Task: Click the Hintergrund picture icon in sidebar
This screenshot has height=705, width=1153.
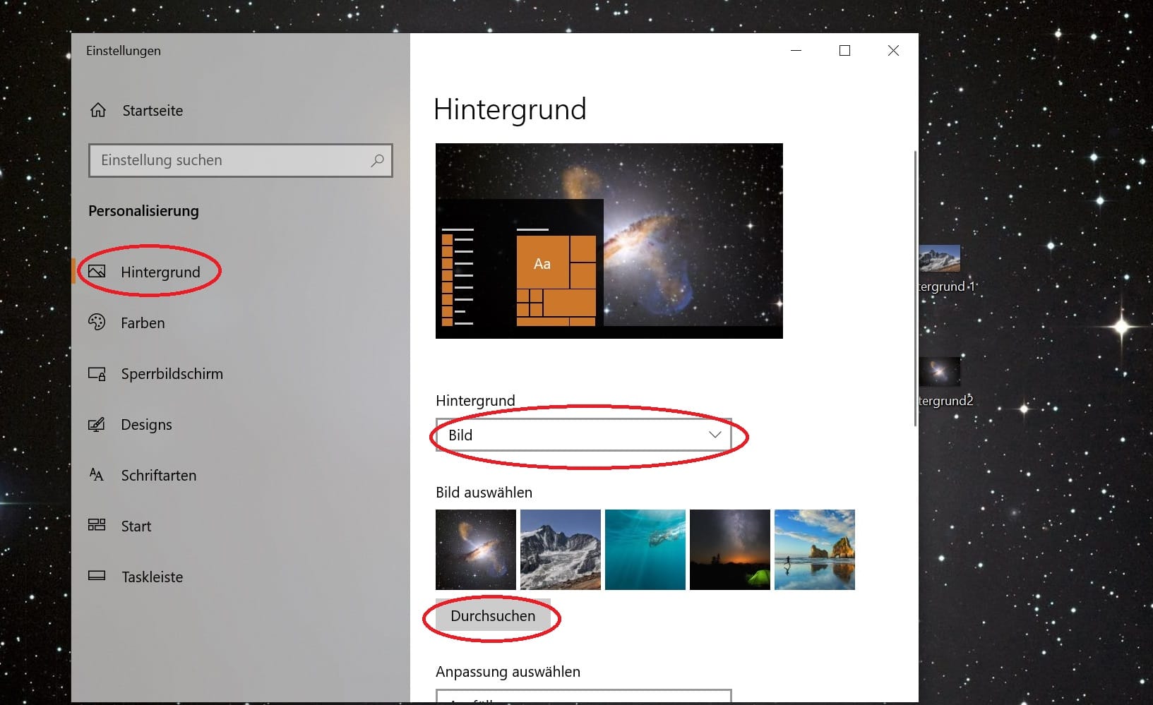Action: (x=97, y=271)
